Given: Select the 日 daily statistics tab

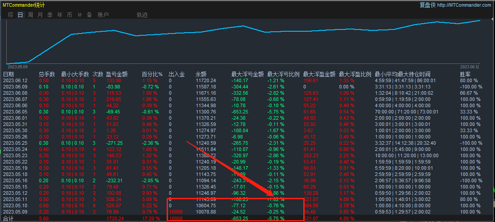Looking at the screenshot, I should tap(21, 15).
